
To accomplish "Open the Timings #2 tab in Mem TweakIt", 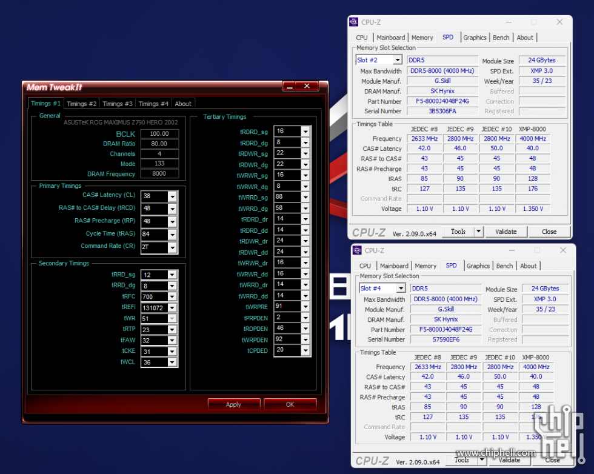I will tap(82, 104).
